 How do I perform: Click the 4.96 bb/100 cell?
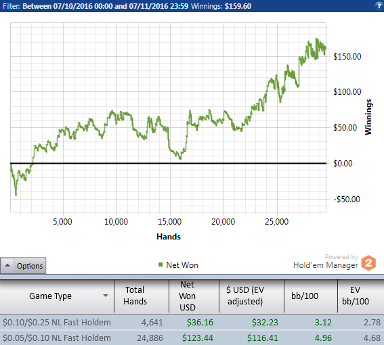point(323,338)
